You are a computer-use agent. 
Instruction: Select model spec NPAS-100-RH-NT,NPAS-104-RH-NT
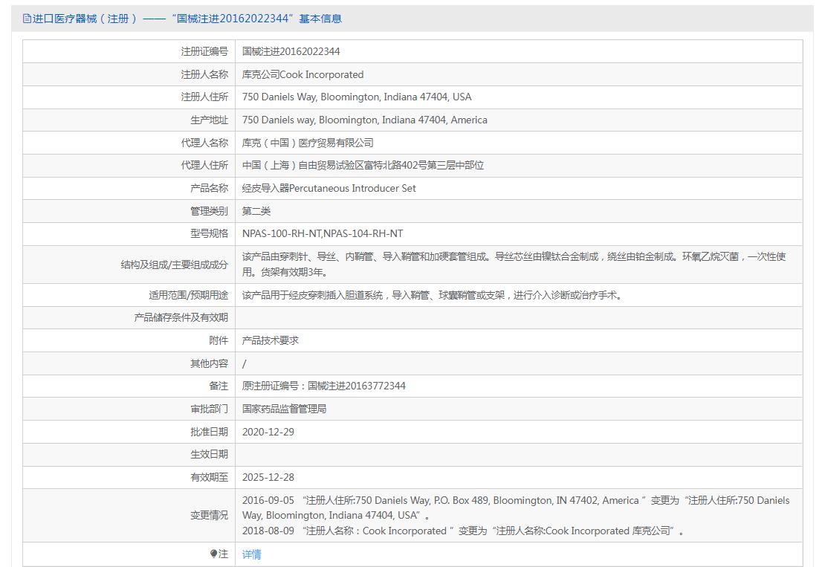(x=323, y=233)
